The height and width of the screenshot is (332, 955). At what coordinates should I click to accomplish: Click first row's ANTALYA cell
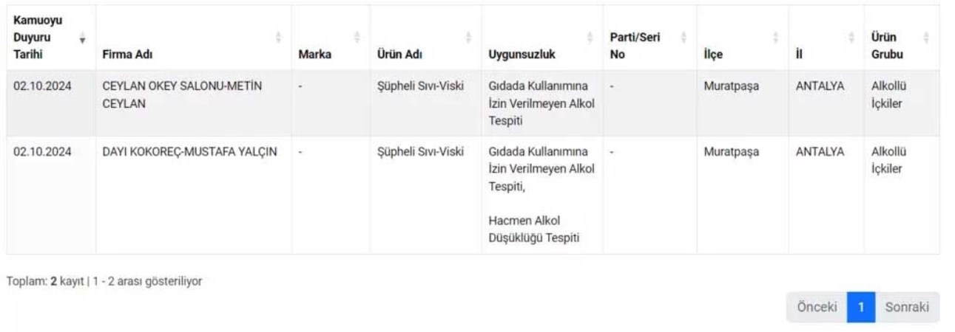(820, 86)
